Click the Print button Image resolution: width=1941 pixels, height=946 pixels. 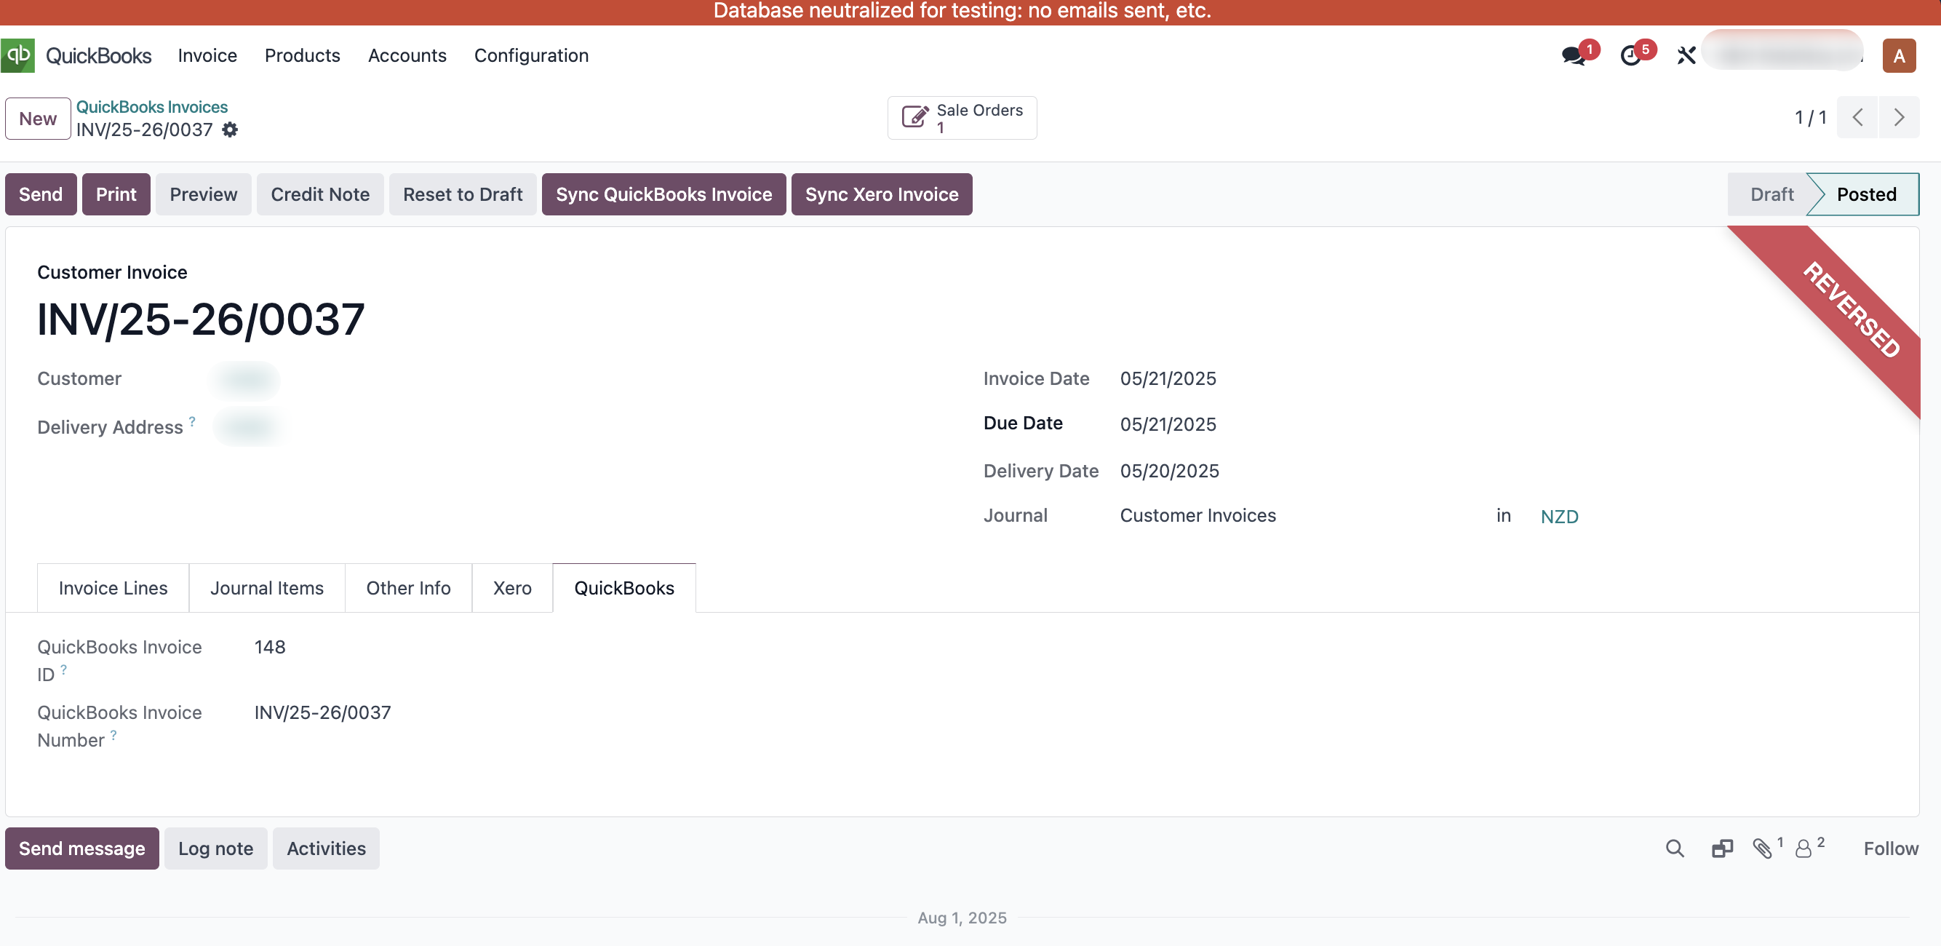pos(116,194)
